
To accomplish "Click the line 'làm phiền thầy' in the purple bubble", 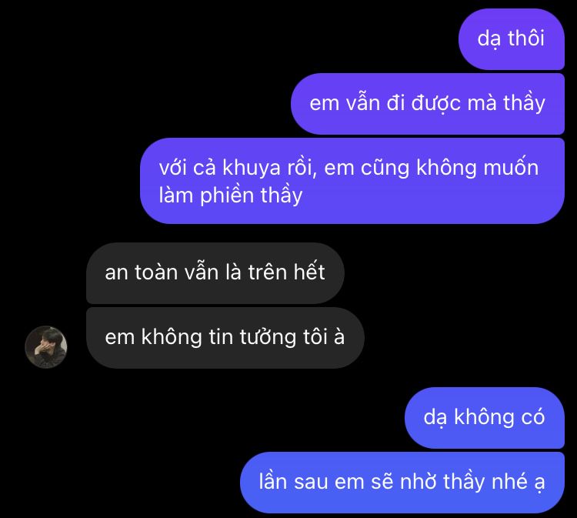I will point(231,196).
